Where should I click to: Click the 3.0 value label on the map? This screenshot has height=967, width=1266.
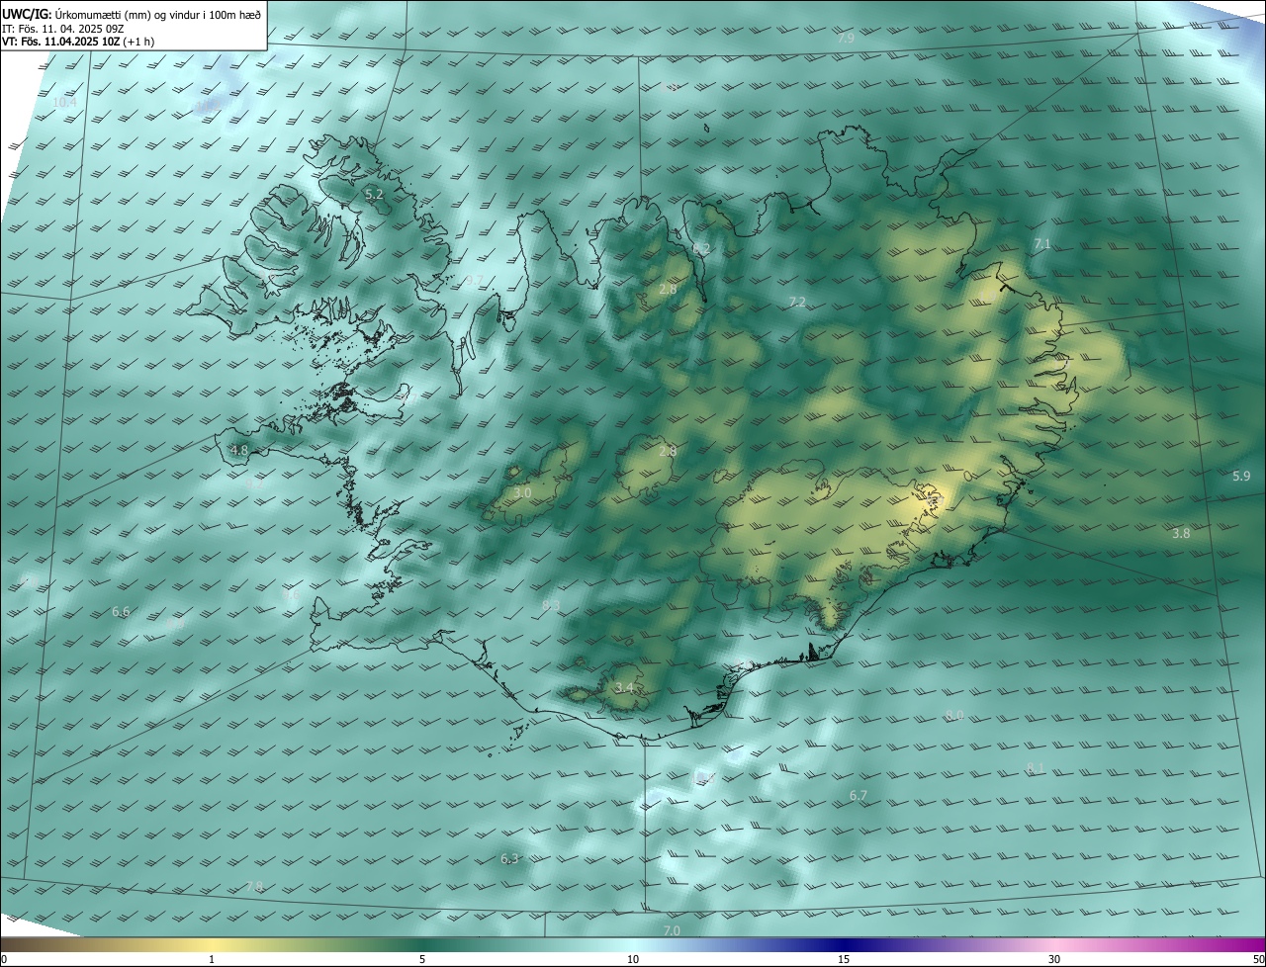coord(522,492)
